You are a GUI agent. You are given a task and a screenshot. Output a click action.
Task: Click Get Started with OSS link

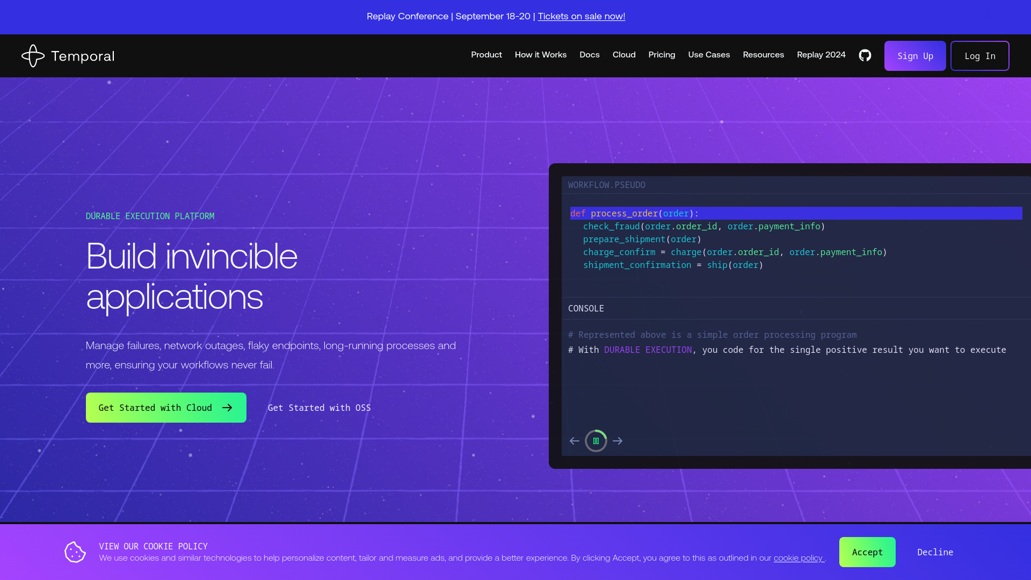point(320,408)
